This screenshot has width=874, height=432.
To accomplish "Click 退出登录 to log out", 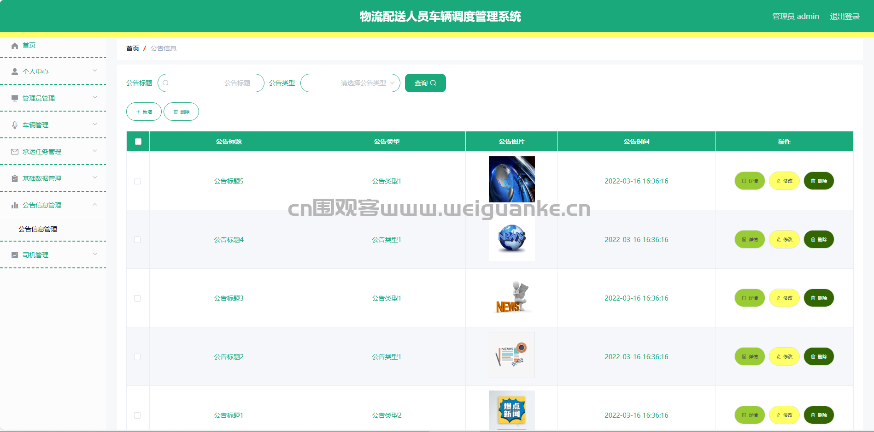I will point(845,17).
